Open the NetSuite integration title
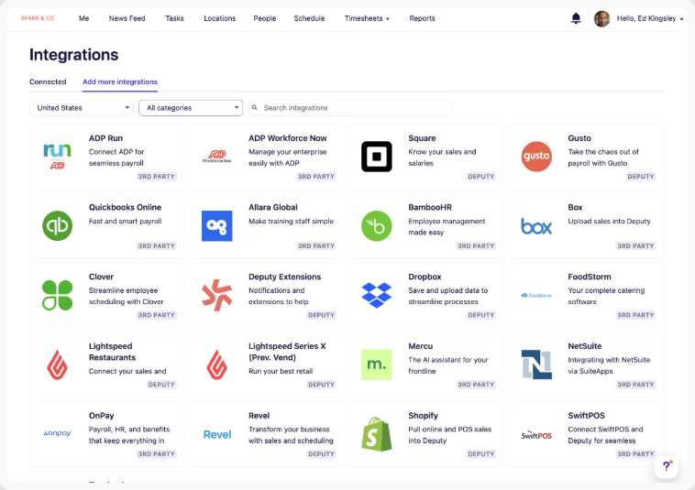 pos(585,346)
